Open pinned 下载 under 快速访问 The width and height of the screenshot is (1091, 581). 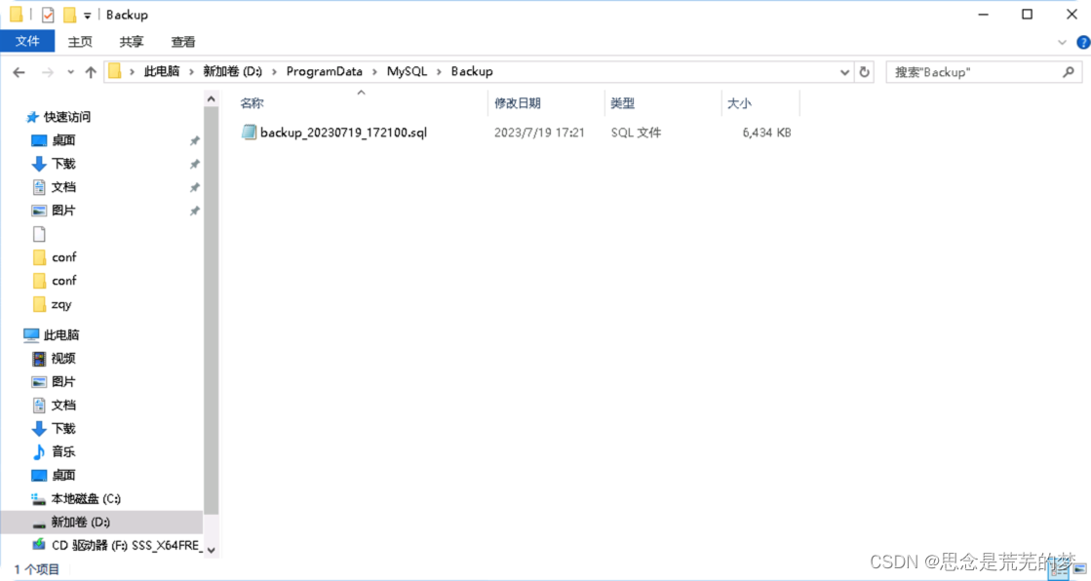[x=63, y=164]
